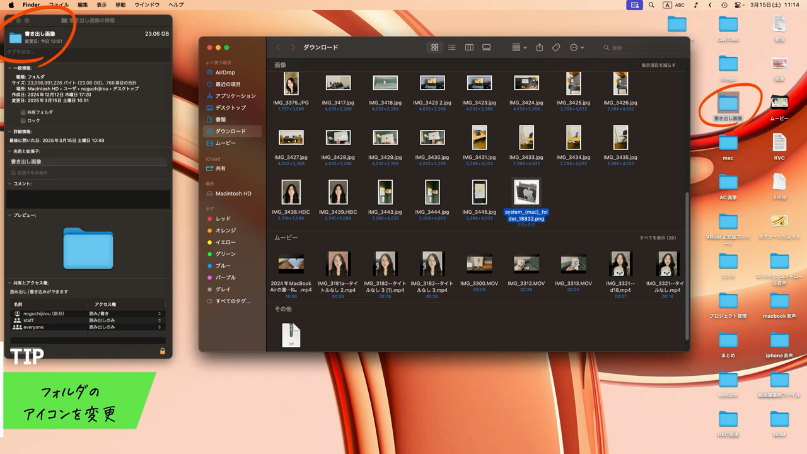This screenshot has height=454, width=807.
Task: Switch Finder to column view
Action: [x=469, y=47]
